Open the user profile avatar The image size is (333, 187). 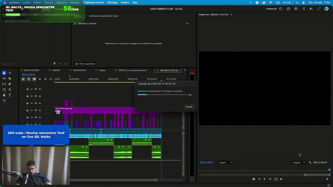(326, 9)
